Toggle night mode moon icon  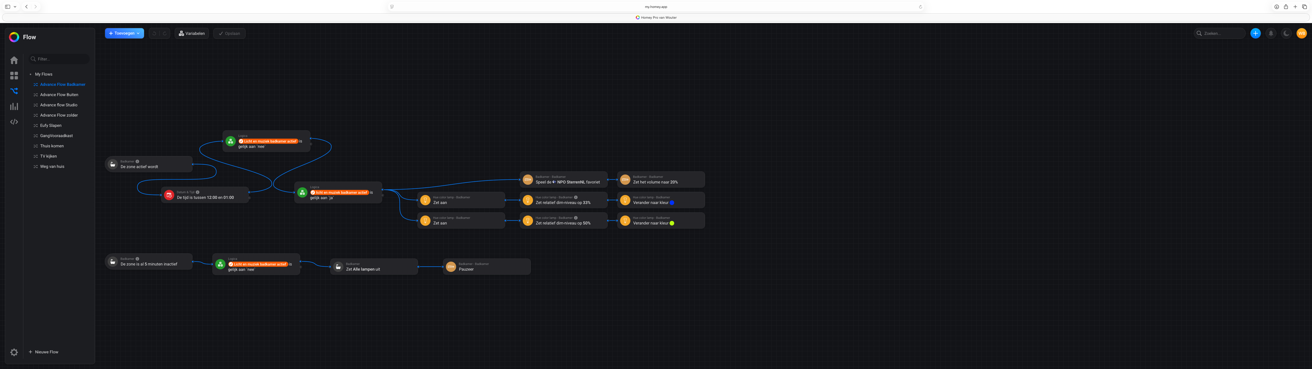(1286, 34)
